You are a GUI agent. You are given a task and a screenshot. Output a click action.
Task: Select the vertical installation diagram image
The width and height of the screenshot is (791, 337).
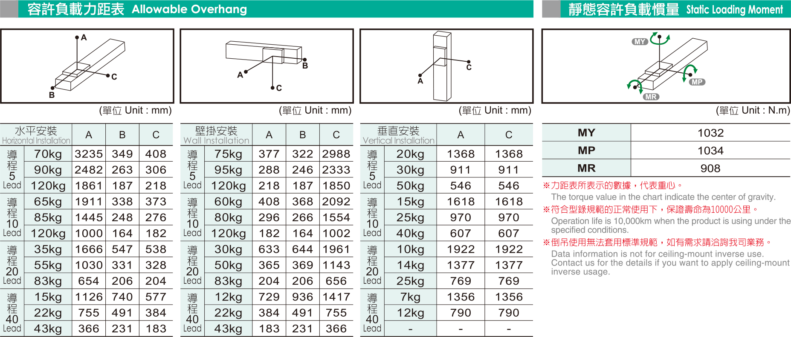446,66
